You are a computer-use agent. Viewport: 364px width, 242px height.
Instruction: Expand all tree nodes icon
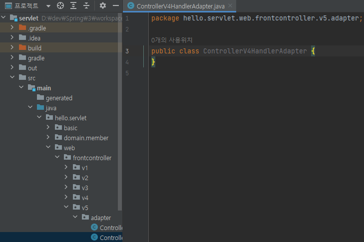73,5
